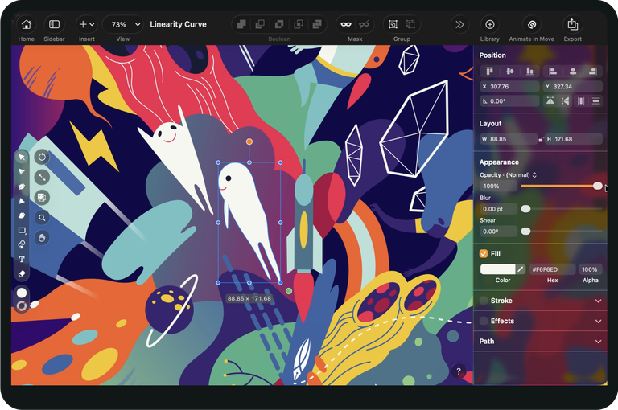
Task: Activate the Hand pan tool
Action: pos(42,237)
